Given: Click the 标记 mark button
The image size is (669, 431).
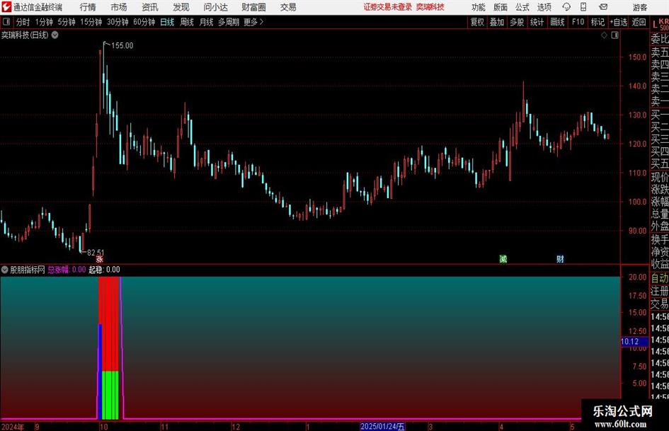Looking at the screenshot, I should click(597, 22).
